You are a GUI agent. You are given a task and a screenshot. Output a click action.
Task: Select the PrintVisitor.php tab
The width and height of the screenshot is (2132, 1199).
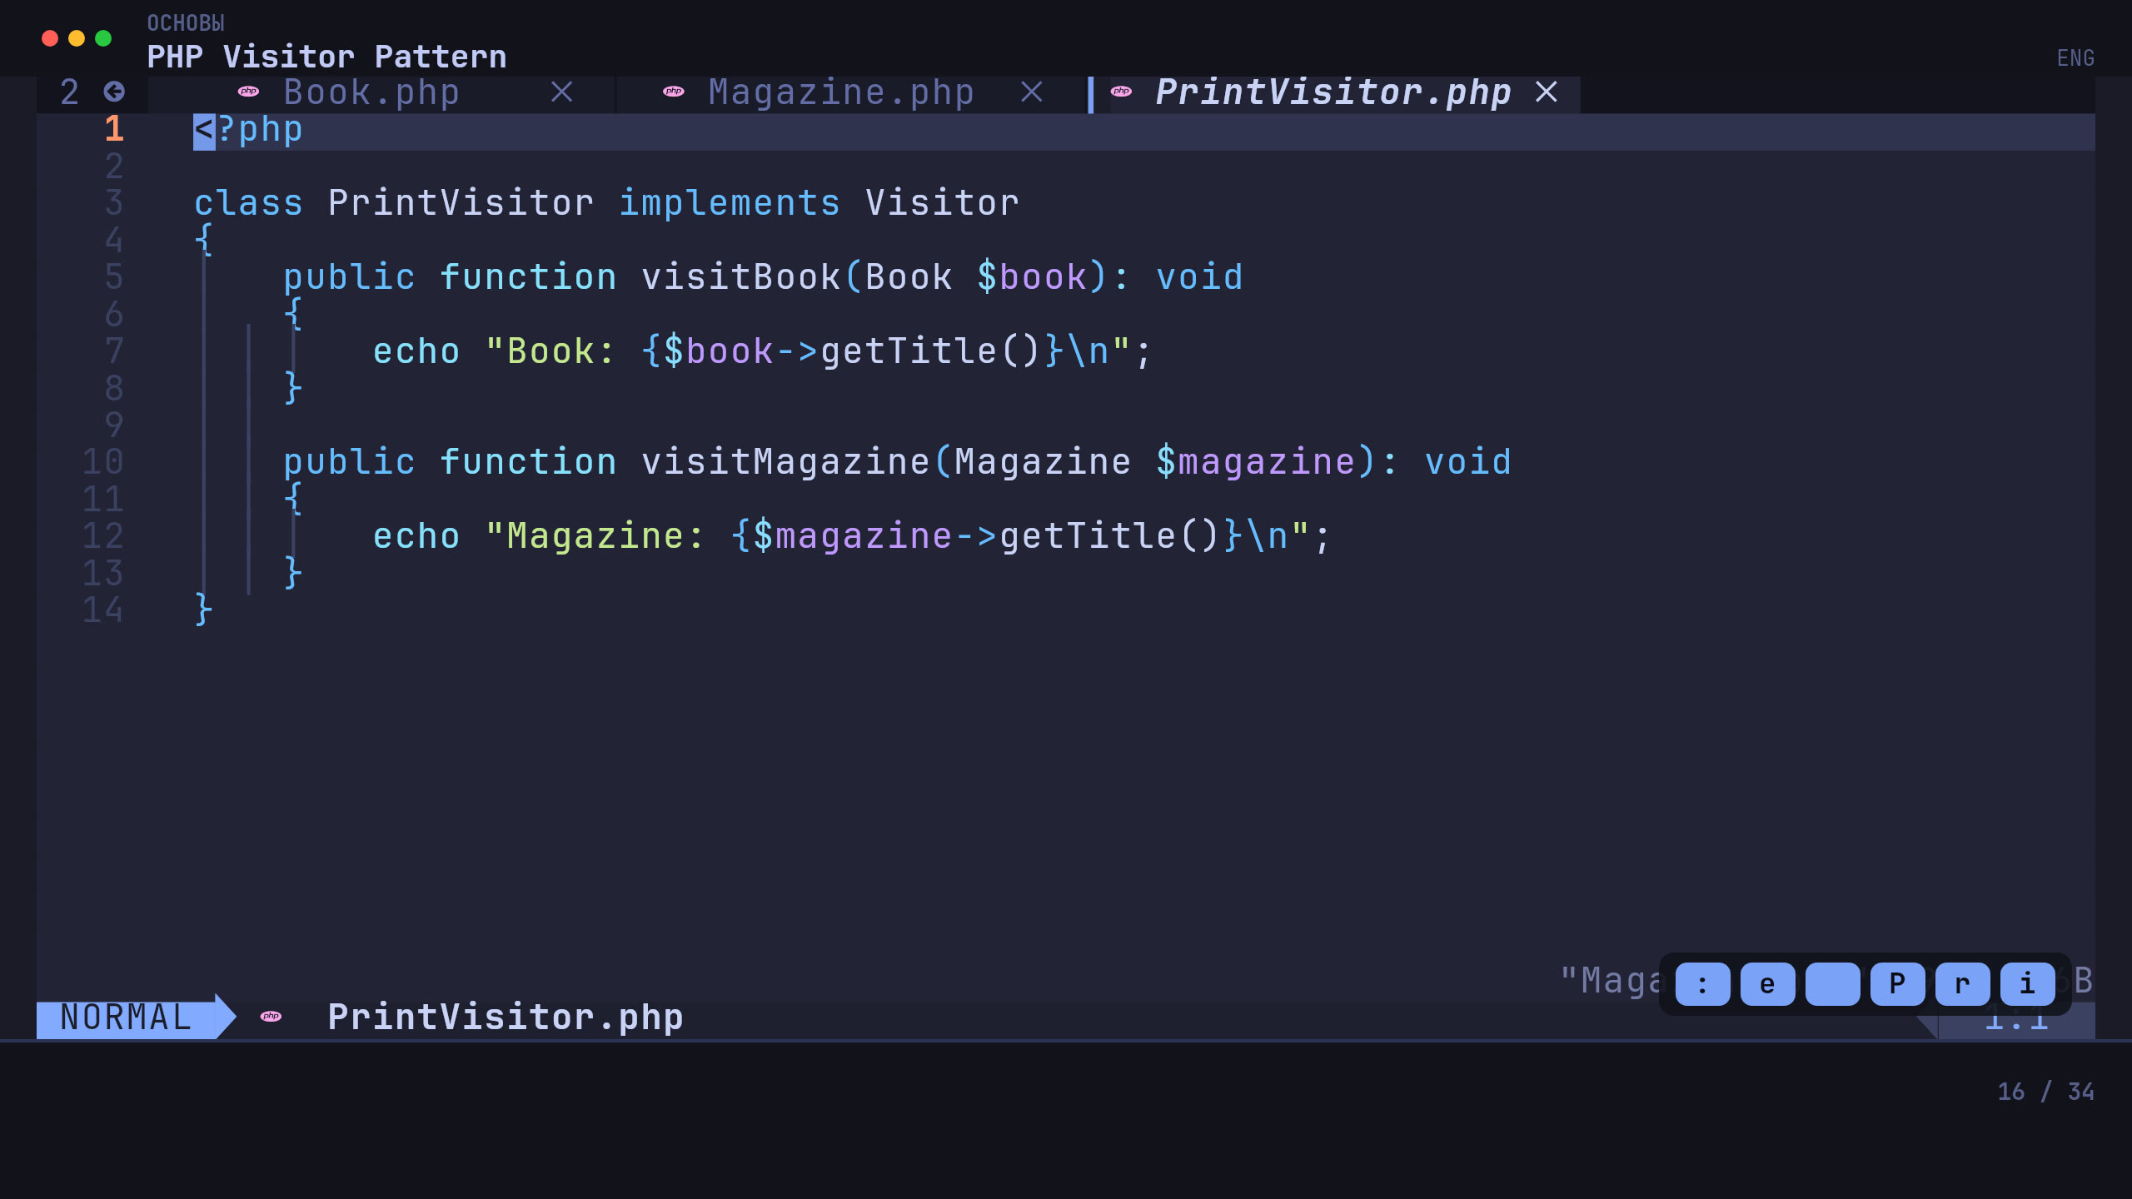[1333, 92]
